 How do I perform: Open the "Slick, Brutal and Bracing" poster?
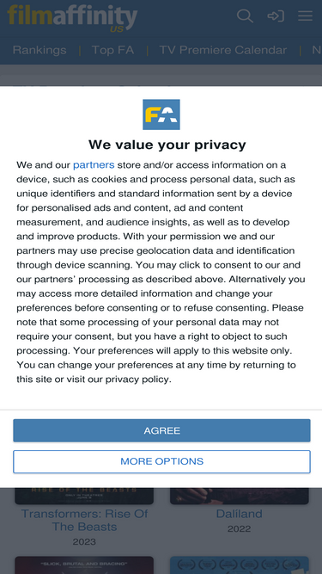tap(84, 565)
